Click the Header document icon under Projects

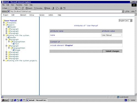pos(9,27)
